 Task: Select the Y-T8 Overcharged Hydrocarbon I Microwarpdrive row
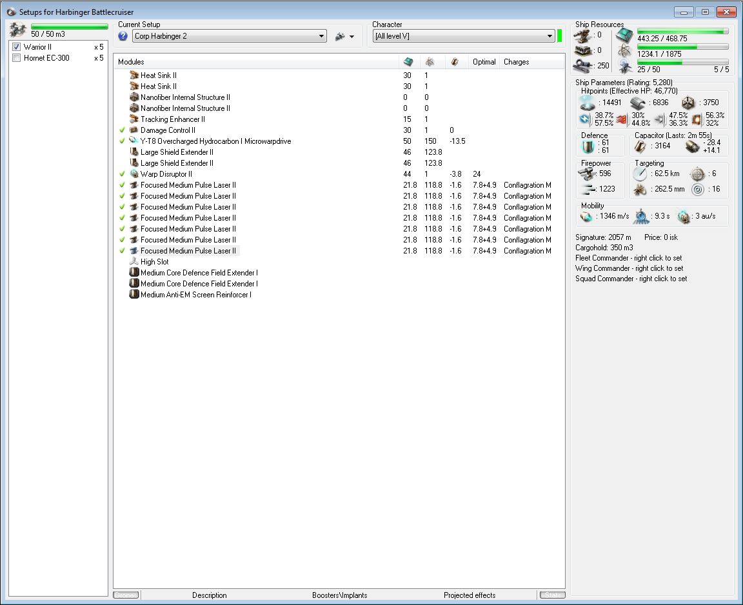(339, 141)
